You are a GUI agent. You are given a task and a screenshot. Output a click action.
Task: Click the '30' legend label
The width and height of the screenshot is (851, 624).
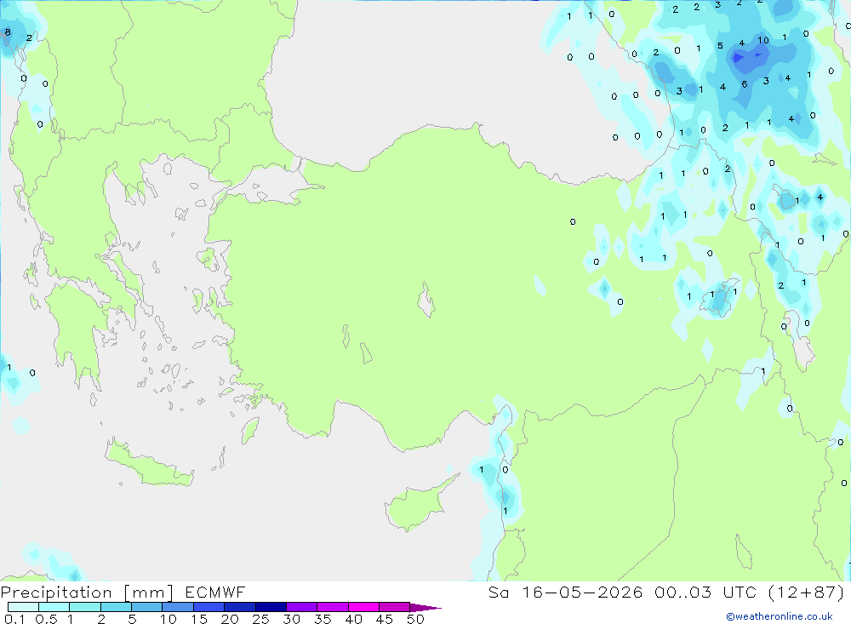tap(291, 619)
